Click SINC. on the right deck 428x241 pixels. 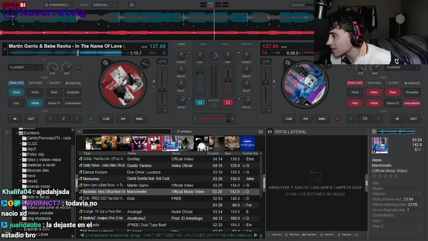tap(322, 119)
